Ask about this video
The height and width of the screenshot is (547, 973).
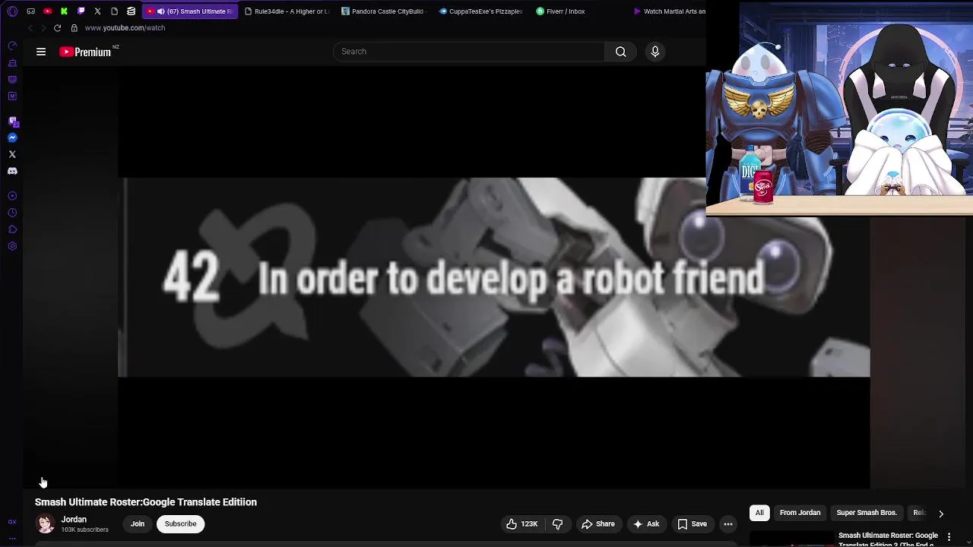click(646, 523)
